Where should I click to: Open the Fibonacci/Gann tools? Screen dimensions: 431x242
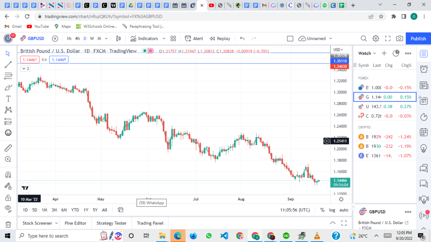coord(8,76)
